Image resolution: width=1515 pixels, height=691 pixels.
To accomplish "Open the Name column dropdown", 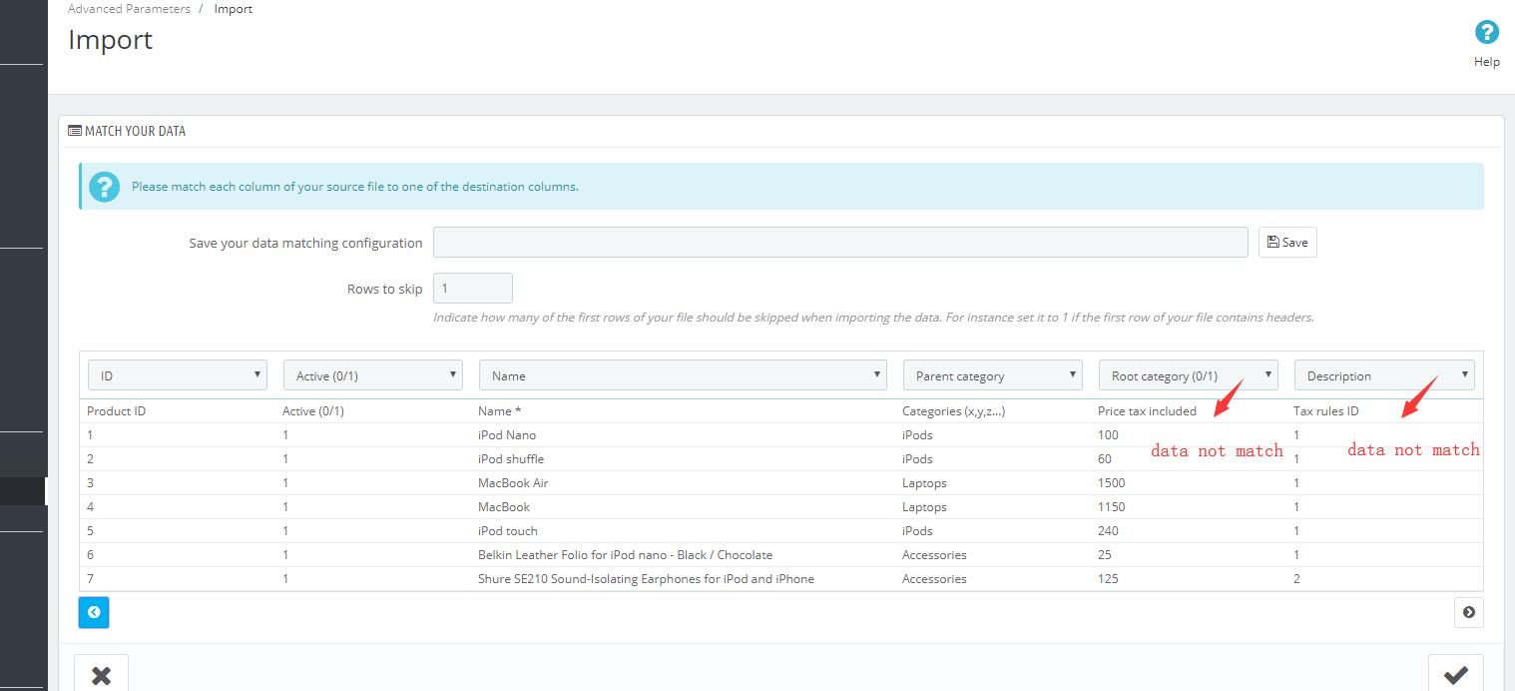I will (x=683, y=375).
